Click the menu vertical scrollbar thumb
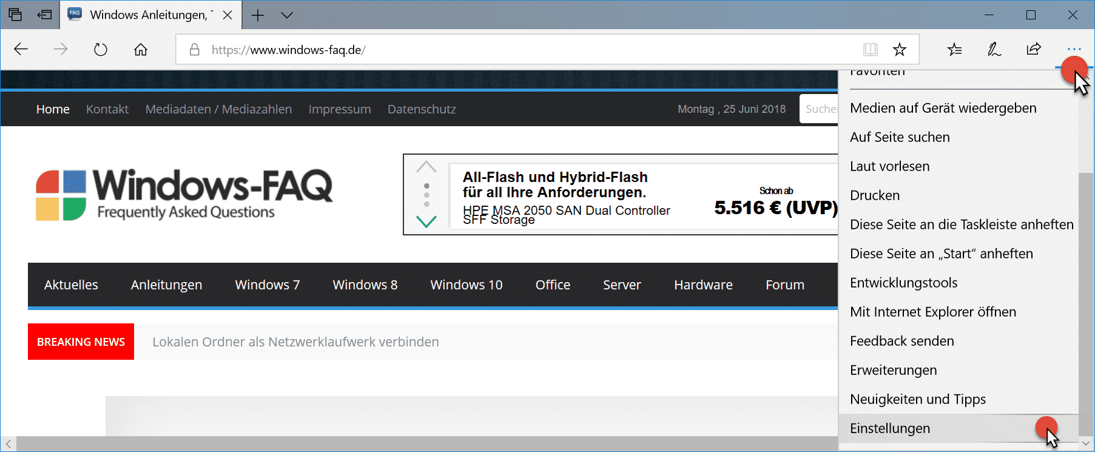This screenshot has width=1095, height=452. point(1086,303)
